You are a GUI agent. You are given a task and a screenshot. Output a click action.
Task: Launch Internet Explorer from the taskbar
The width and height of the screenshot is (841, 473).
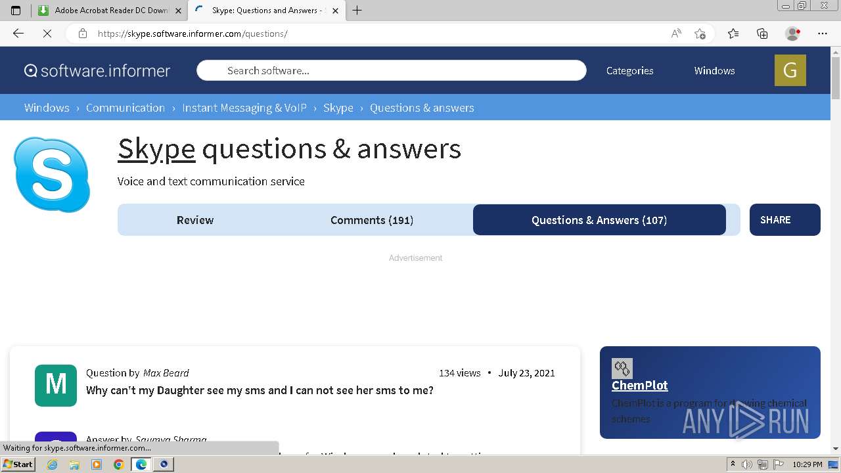pos(52,464)
